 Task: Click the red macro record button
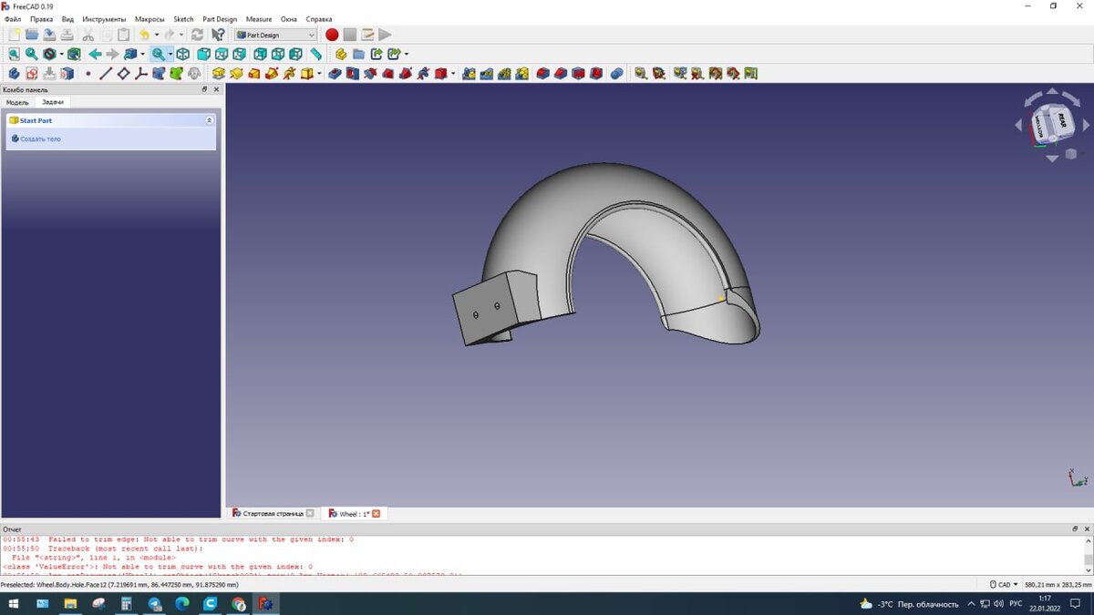point(332,35)
